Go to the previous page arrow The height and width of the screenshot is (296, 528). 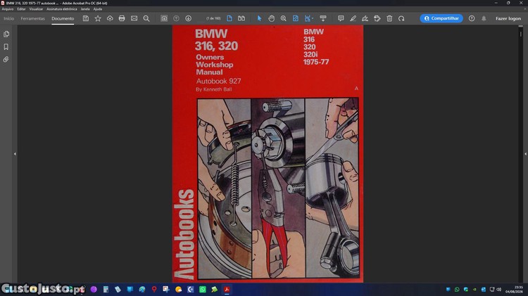[x=176, y=18]
